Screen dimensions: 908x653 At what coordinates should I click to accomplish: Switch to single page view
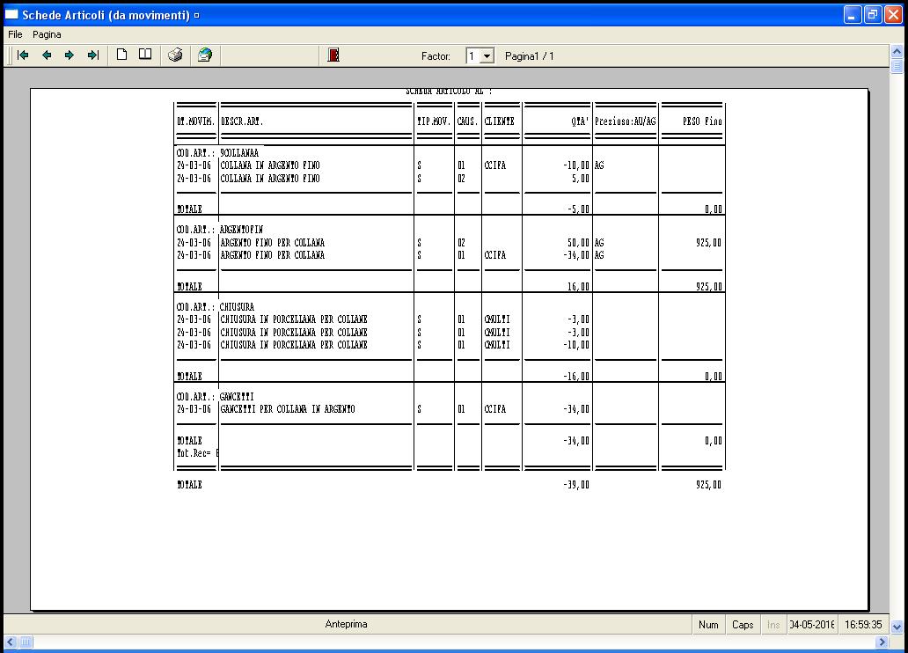(x=121, y=55)
